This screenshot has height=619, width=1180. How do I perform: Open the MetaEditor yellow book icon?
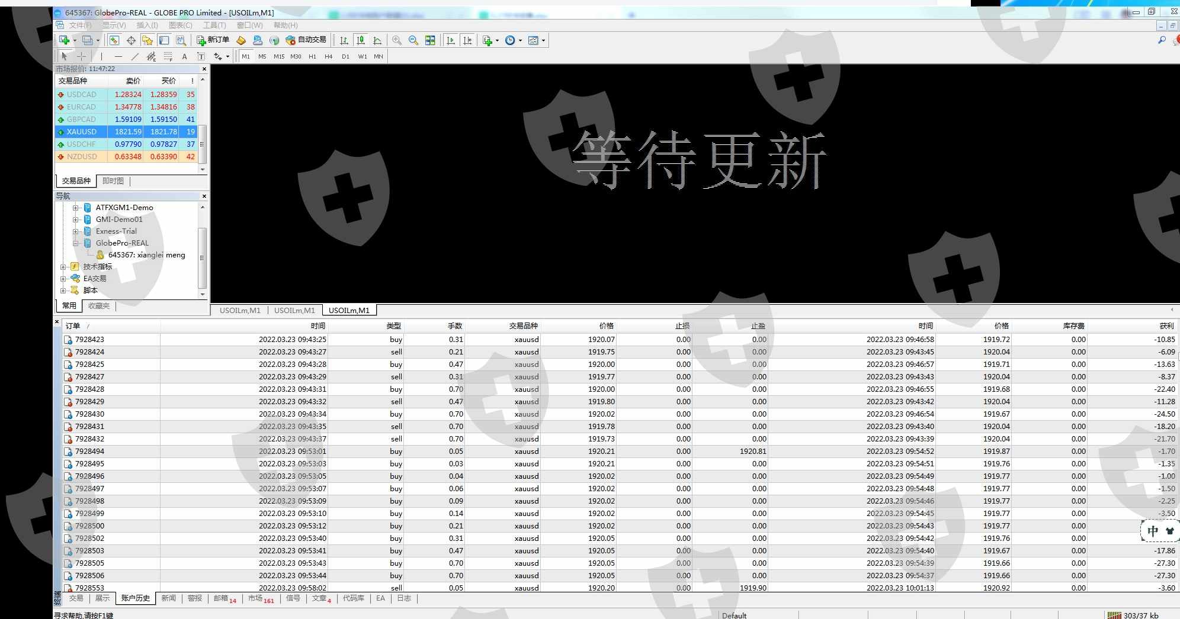pos(241,40)
